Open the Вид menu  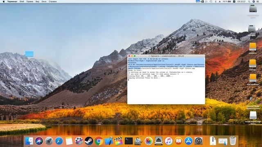(37, 2)
